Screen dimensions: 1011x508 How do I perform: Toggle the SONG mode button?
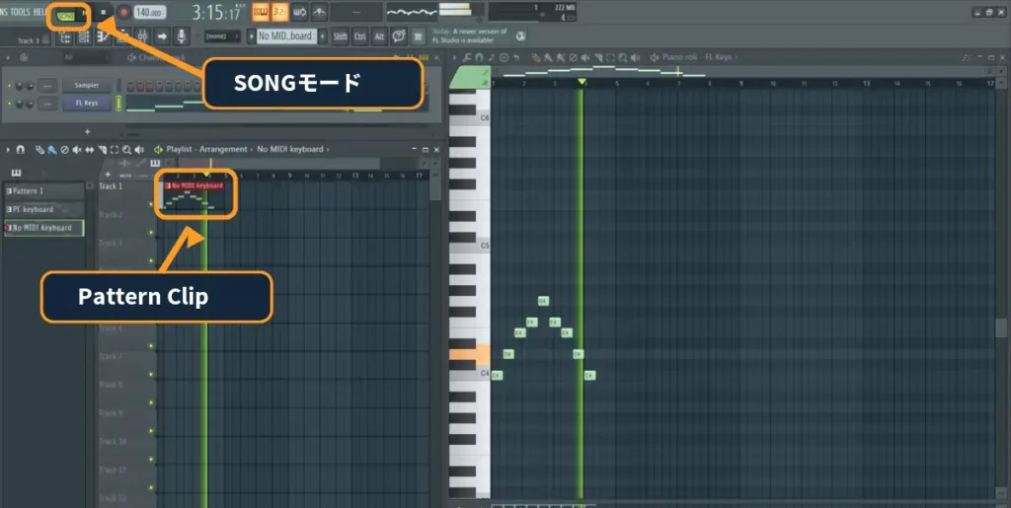click(66, 16)
